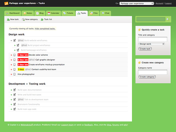176x132 pixels.
Task: Focus the green search input field
Action: 151,19
